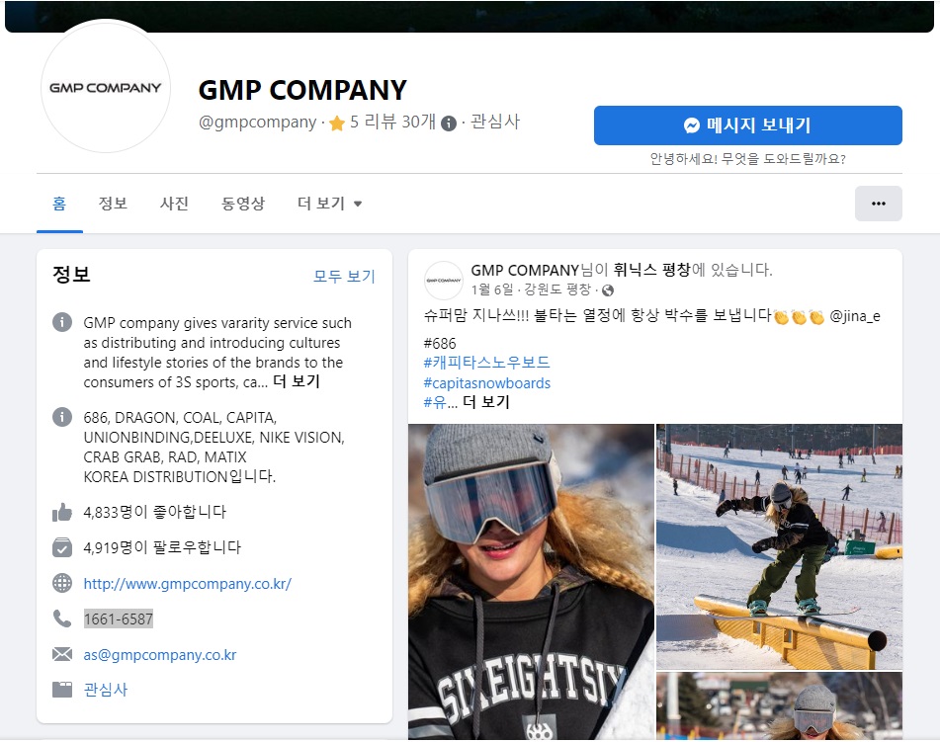940x742 pixels.
Task: Switch to the 정보 tab
Action: point(113,204)
